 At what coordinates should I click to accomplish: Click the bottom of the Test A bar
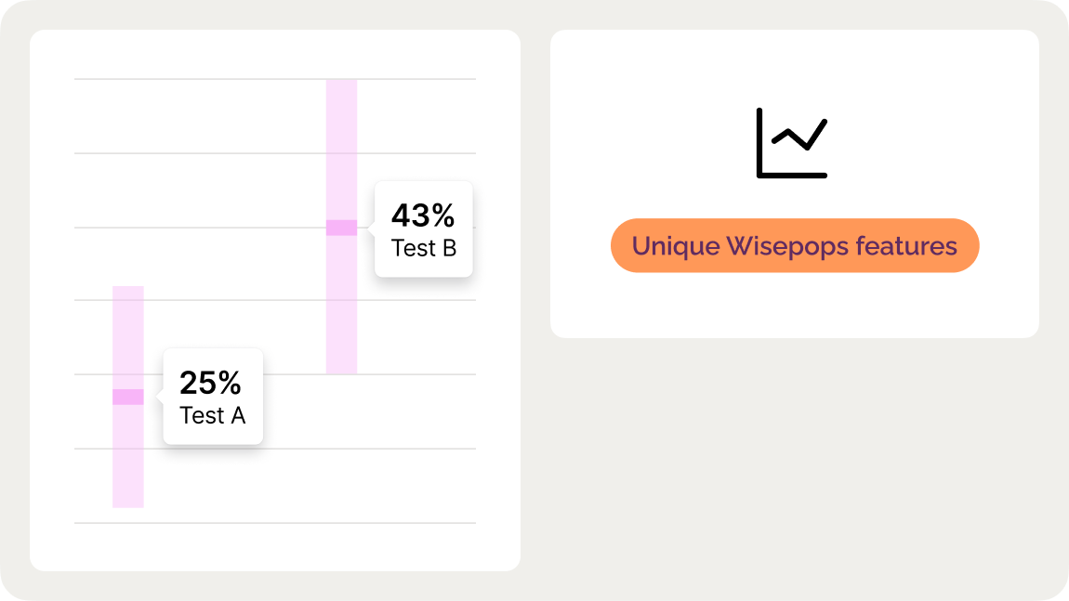[128, 502]
